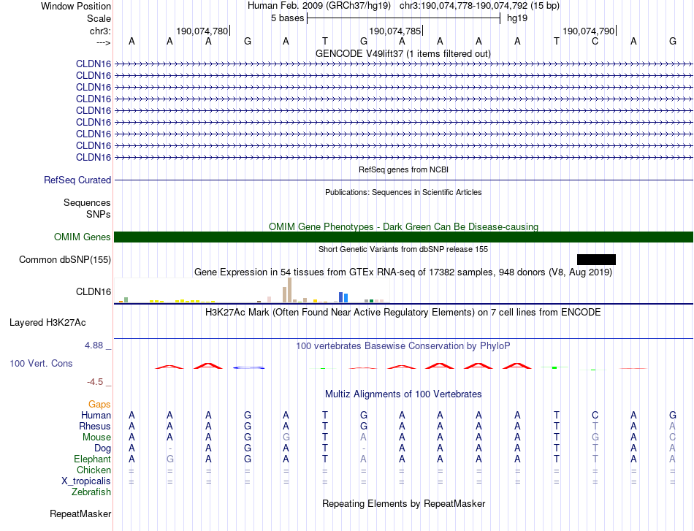694x531 pixels.
Task: Click the RefSeq Curated track label
Action: click(x=77, y=180)
